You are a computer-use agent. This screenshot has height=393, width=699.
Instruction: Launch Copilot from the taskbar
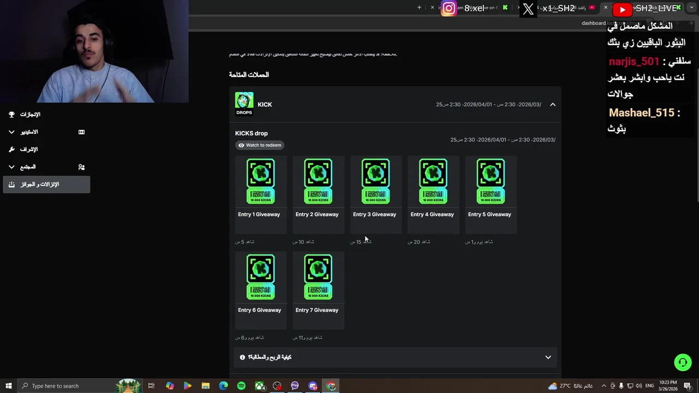(x=170, y=386)
